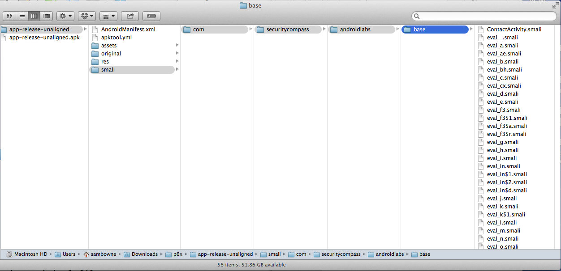Switch to icon view mode

(x=9, y=16)
